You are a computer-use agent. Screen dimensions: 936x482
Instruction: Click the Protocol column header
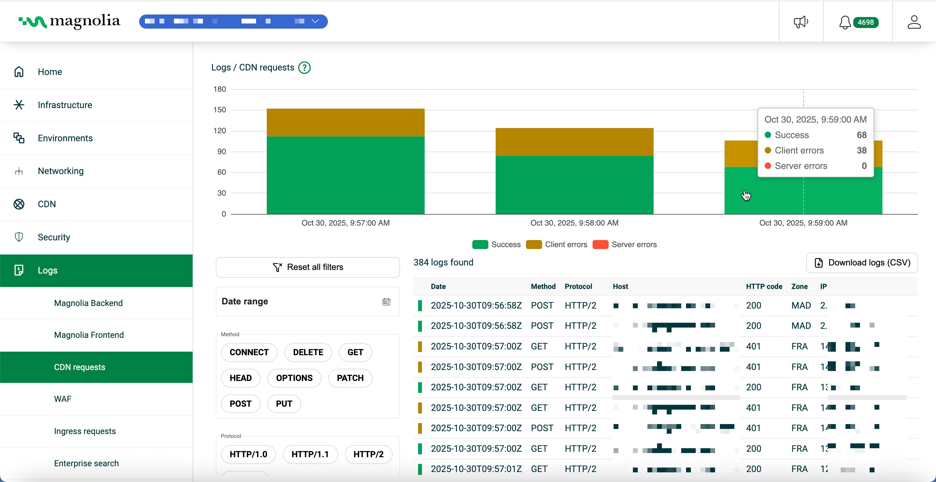[x=578, y=286]
